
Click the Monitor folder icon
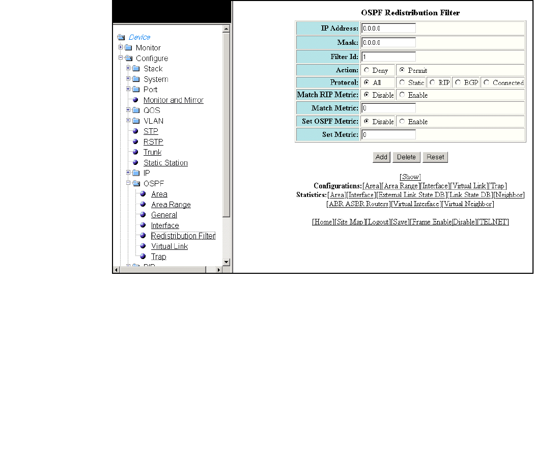click(128, 47)
